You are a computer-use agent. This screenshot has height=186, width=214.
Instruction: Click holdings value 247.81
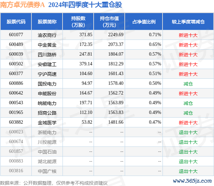pos(86,54)
